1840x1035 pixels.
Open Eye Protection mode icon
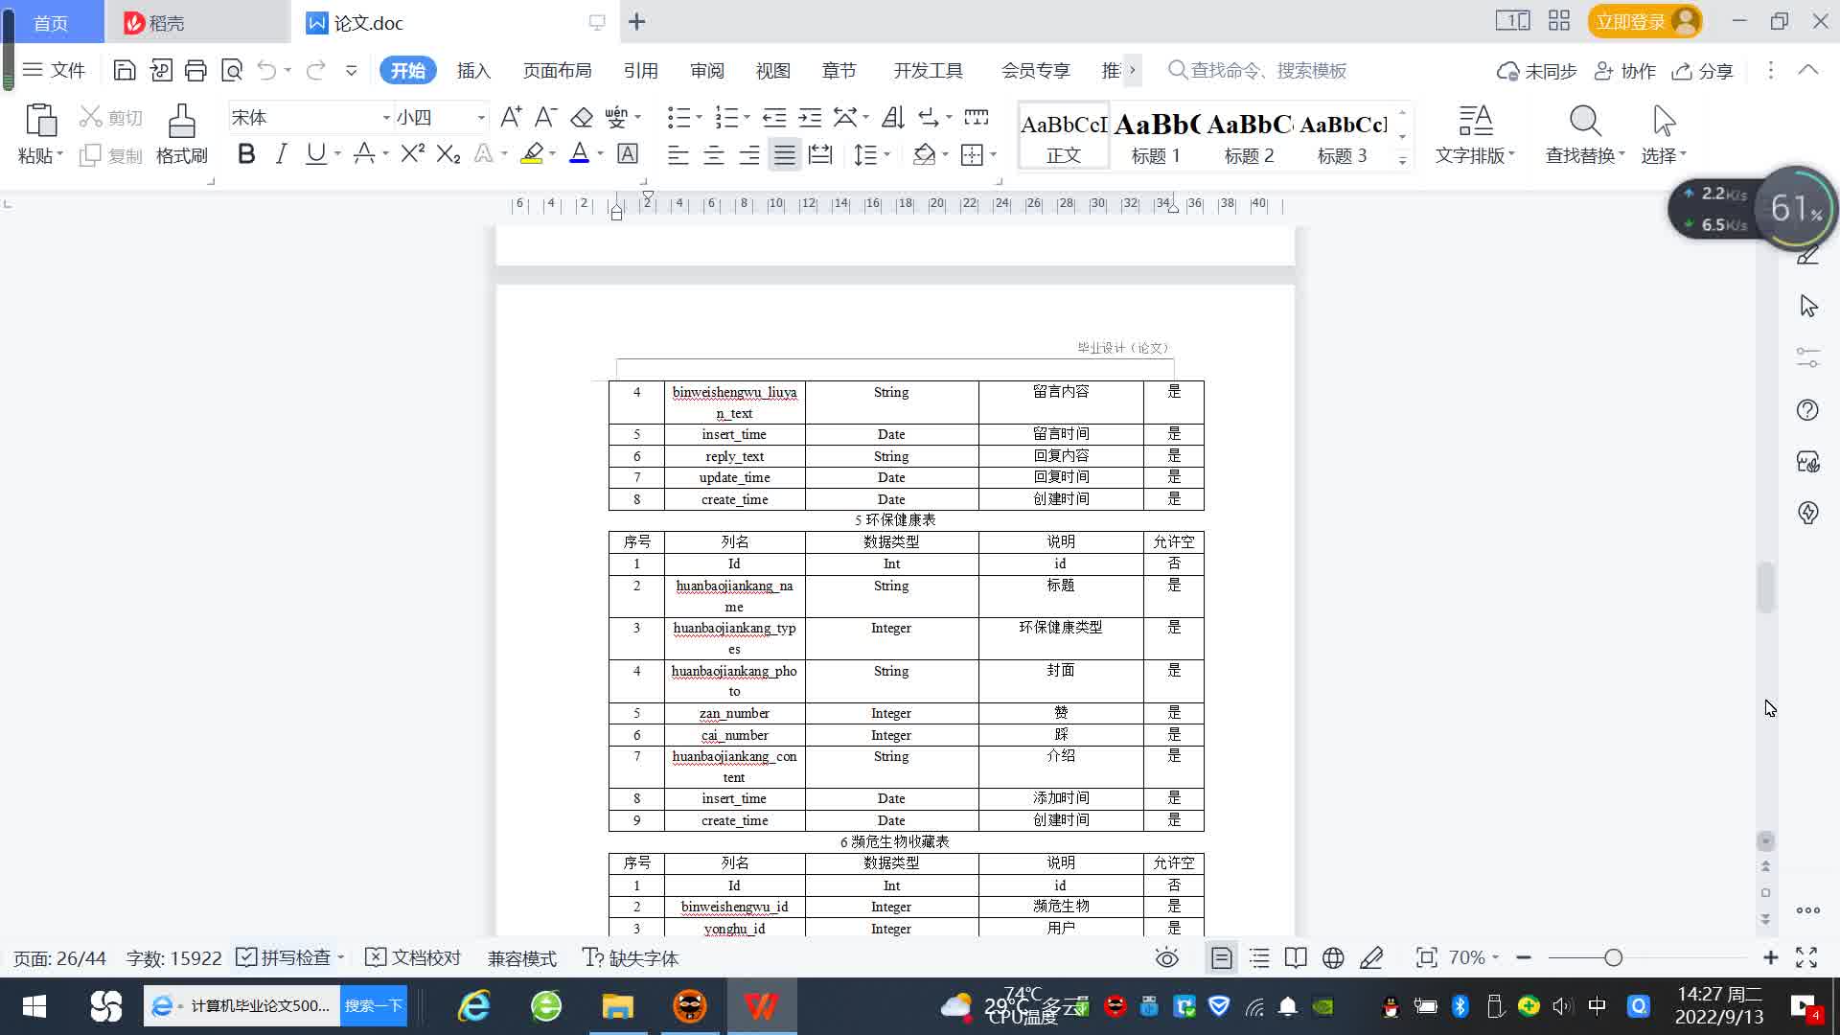click(x=1166, y=957)
